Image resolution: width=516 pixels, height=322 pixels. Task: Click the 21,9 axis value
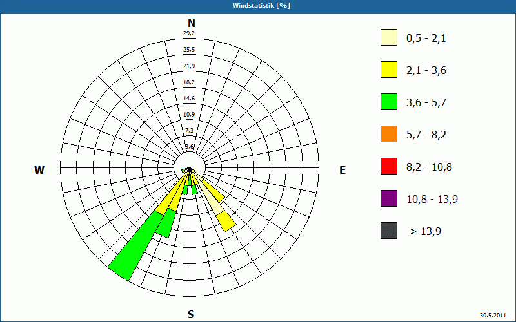click(x=189, y=66)
